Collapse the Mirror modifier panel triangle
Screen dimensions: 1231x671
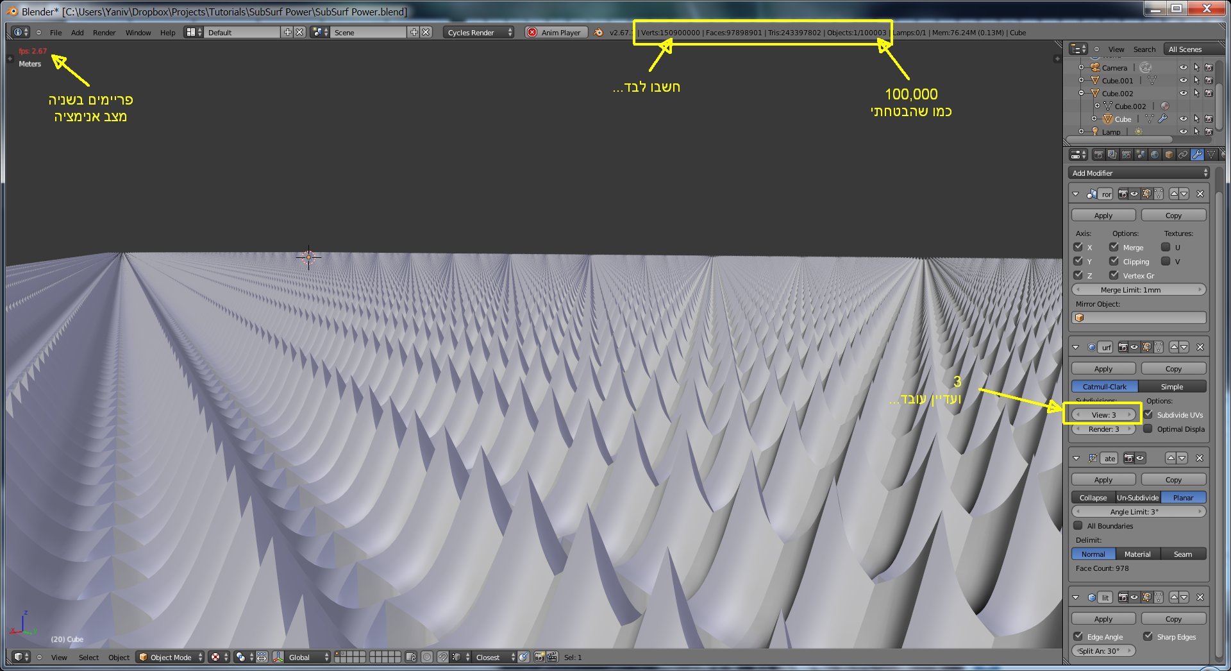pyautogui.click(x=1076, y=194)
